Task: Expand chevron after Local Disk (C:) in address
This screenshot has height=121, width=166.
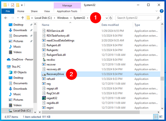Action: pos(55,18)
